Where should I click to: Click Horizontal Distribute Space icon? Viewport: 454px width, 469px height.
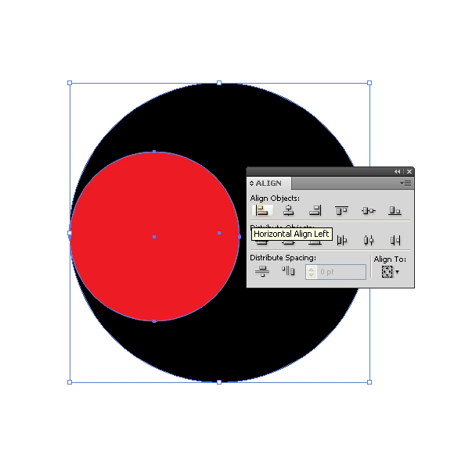[x=288, y=271]
